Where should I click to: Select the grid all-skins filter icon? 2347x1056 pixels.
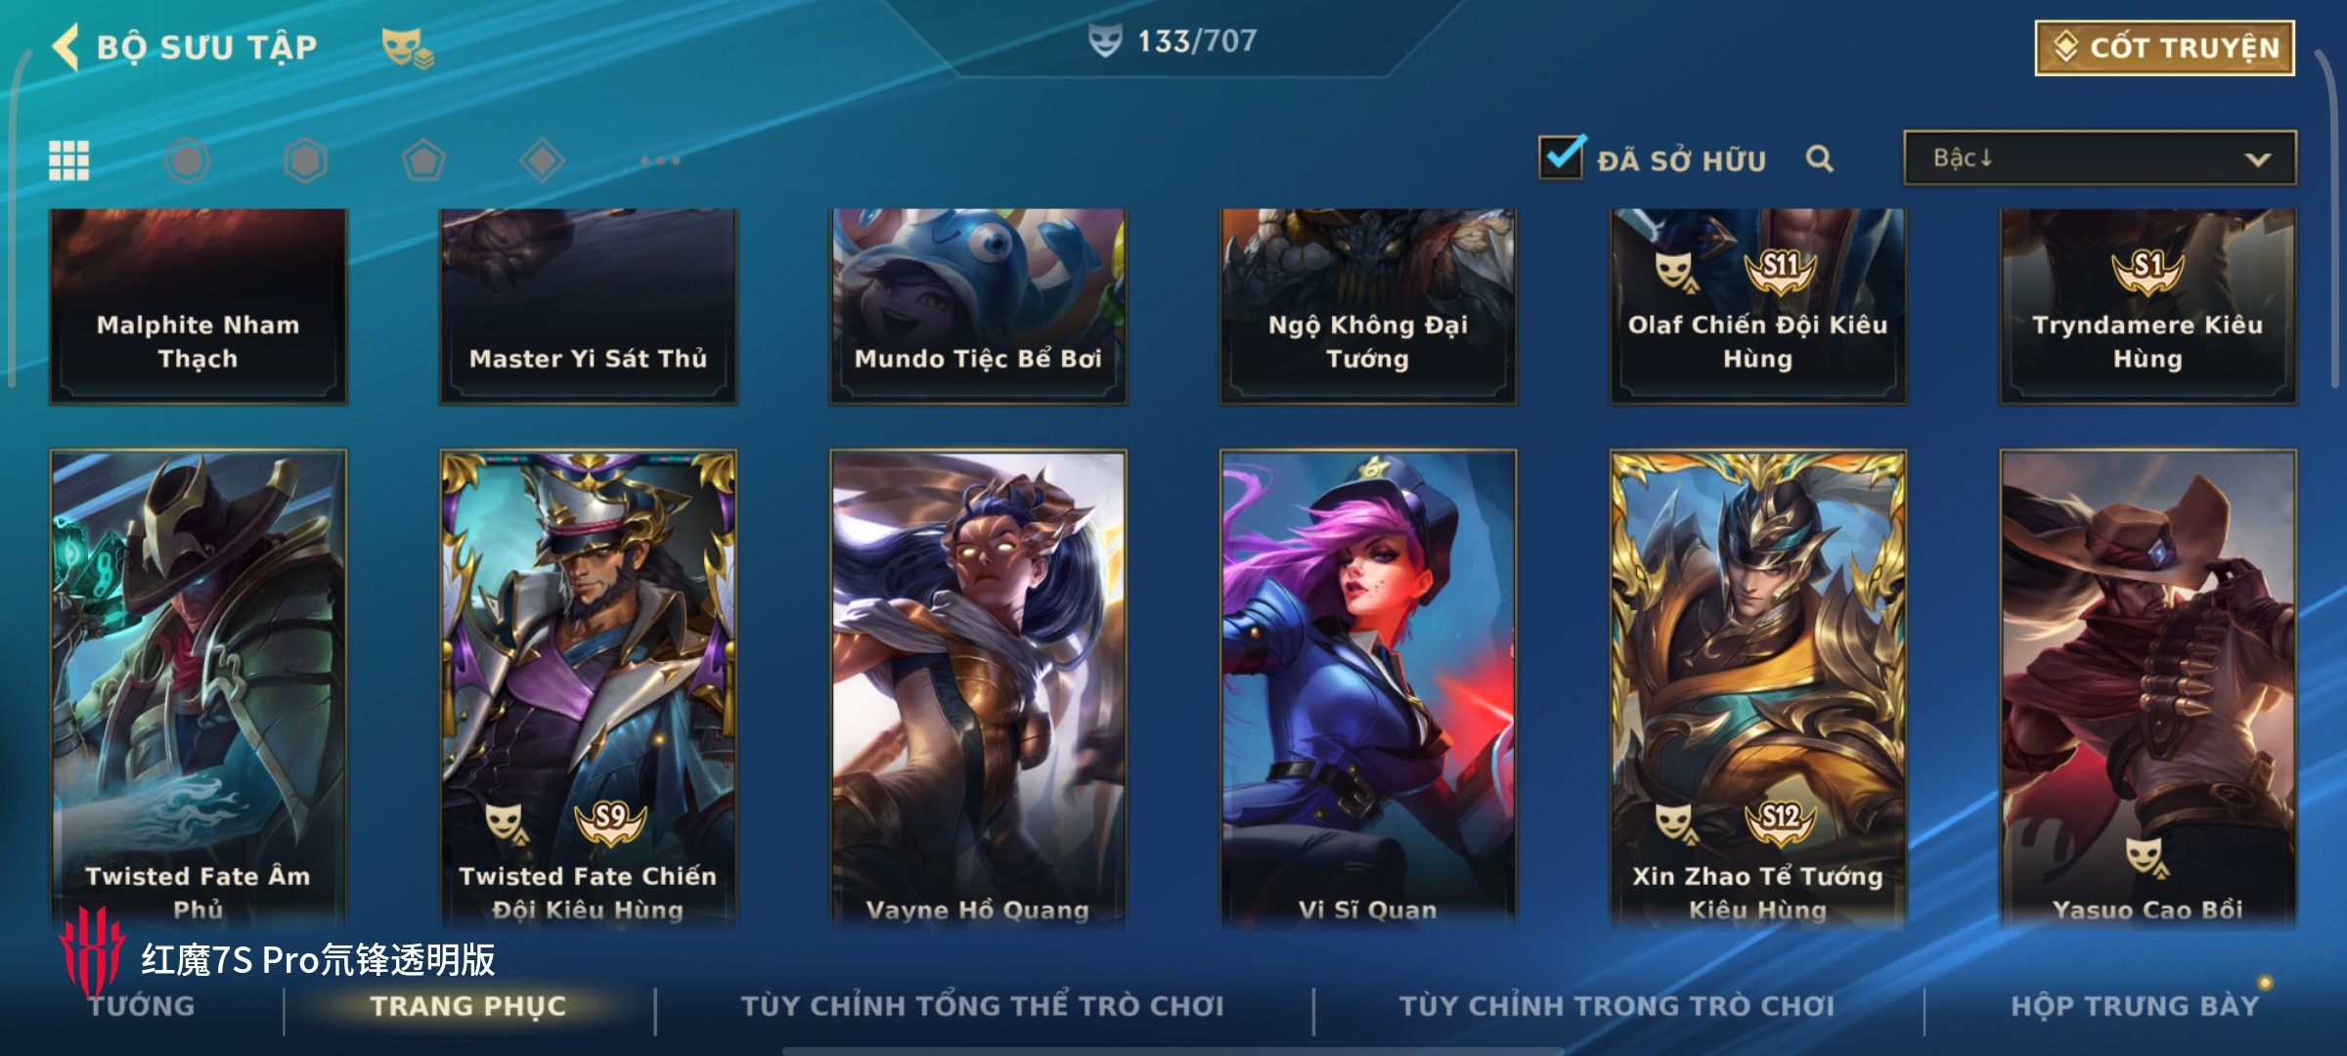tap(69, 160)
